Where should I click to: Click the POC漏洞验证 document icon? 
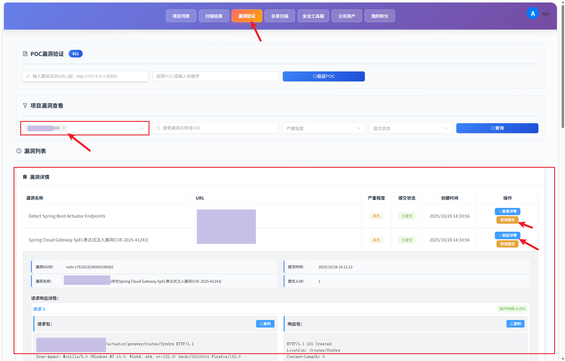(25, 54)
